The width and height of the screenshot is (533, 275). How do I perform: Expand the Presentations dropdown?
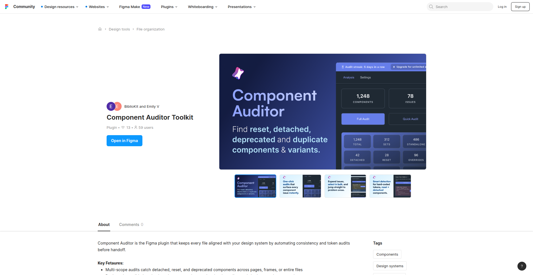(x=241, y=7)
